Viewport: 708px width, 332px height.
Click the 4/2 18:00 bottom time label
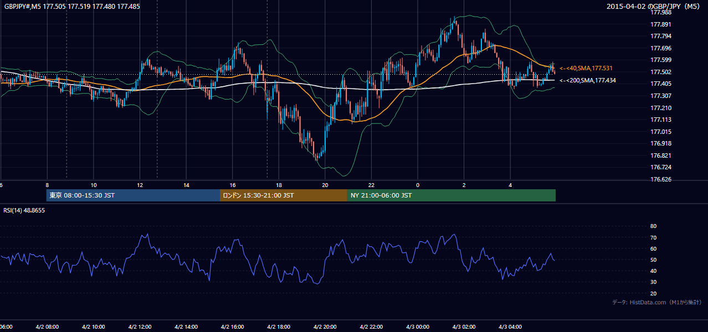279,326
